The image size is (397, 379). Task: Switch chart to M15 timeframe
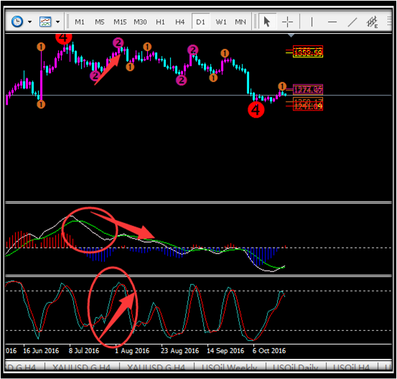click(120, 22)
